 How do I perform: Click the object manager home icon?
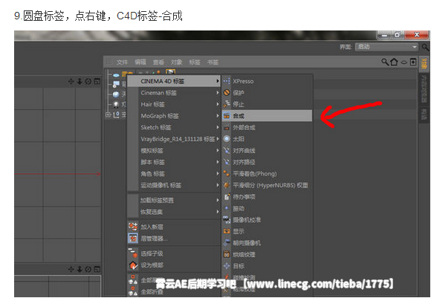[x=394, y=62]
